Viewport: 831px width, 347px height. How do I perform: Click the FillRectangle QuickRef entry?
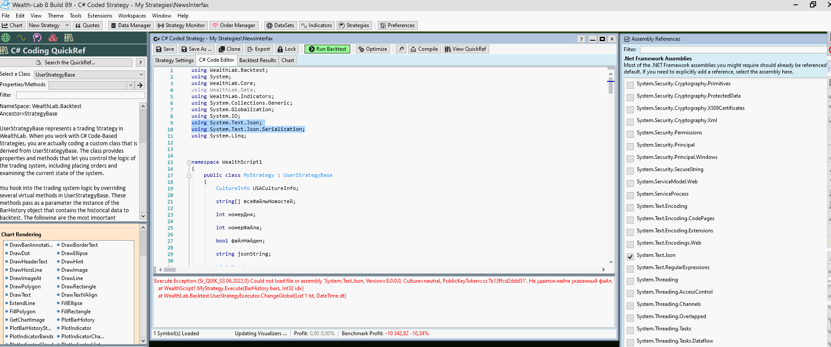pos(76,312)
